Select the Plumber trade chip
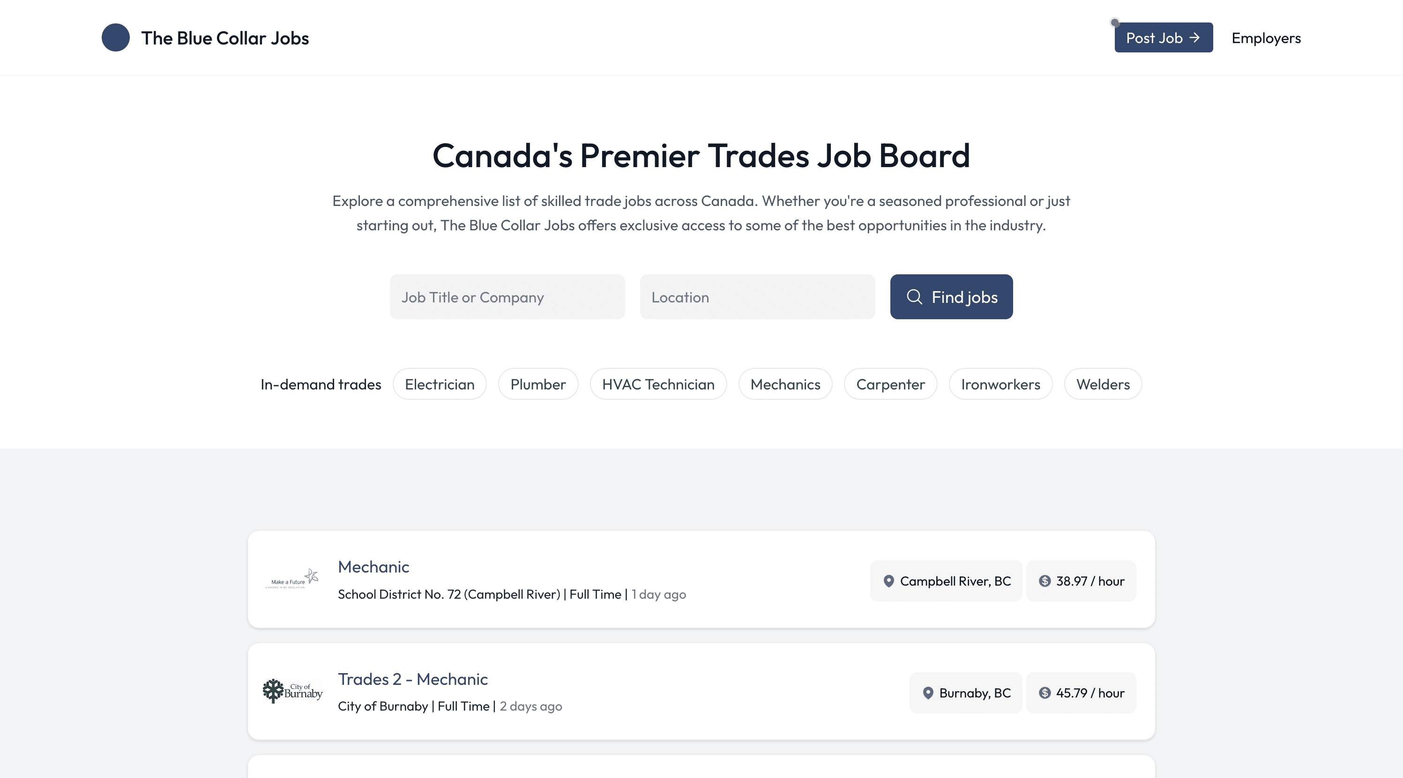This screenshot has height=778, width=1403. (538, 384)
